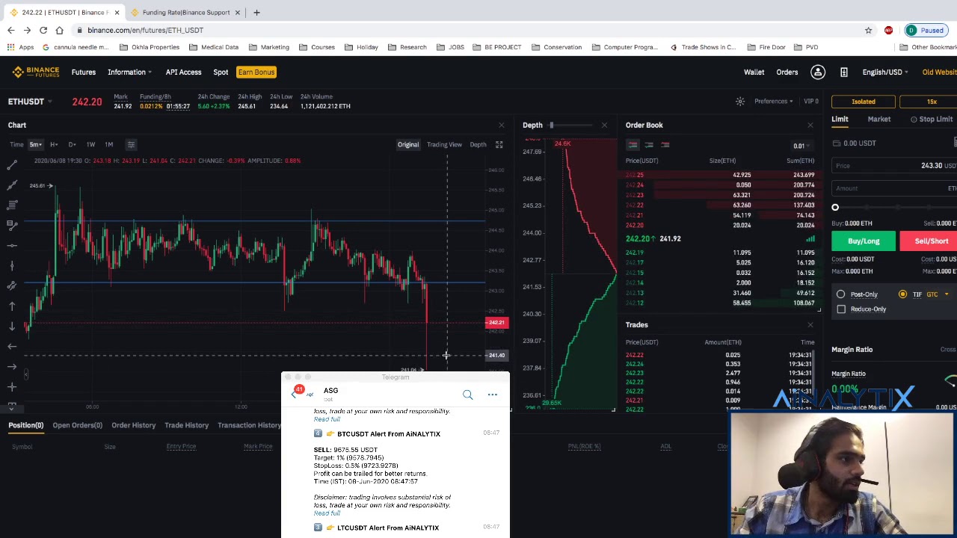
Task: Open the English/USD language dropdown
Action: point(885,72)
